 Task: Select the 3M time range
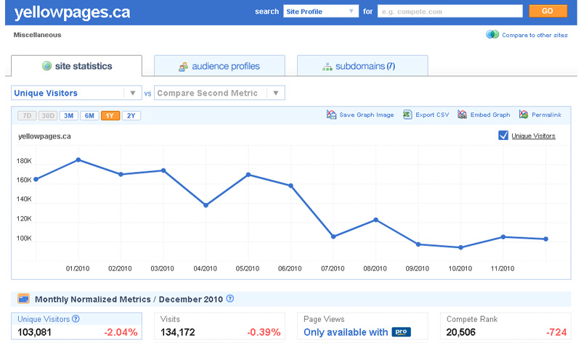68,115
